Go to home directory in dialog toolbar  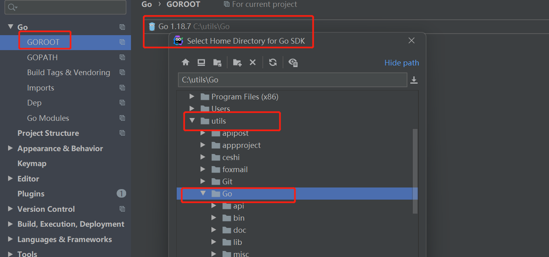pos(186,62)
